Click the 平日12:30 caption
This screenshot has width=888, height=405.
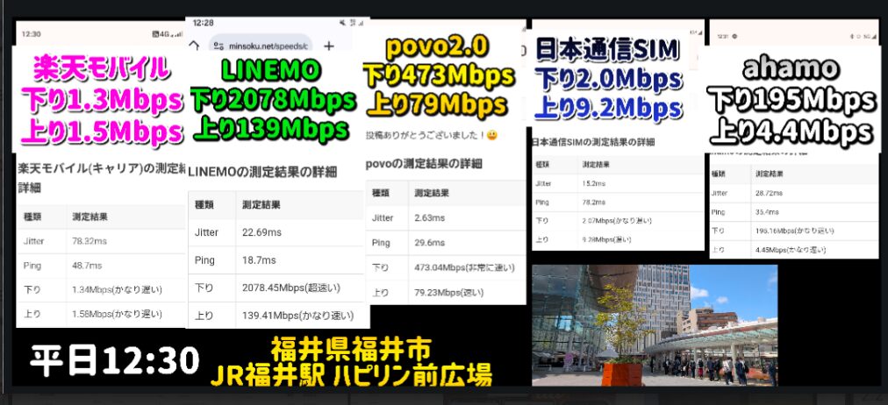114,361
